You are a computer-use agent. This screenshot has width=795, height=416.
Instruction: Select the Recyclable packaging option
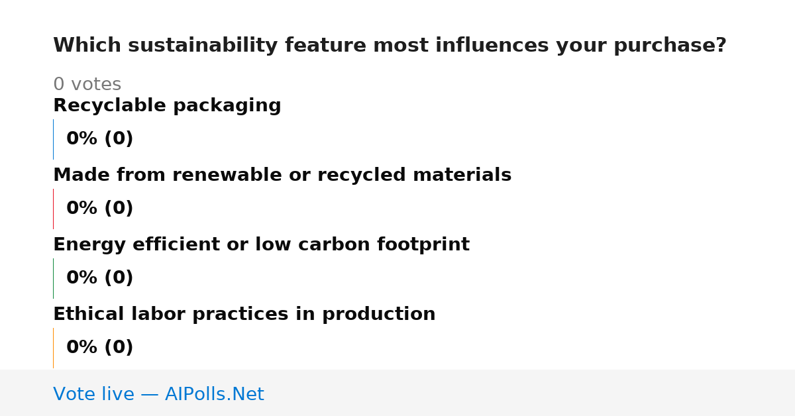point(167,106)
